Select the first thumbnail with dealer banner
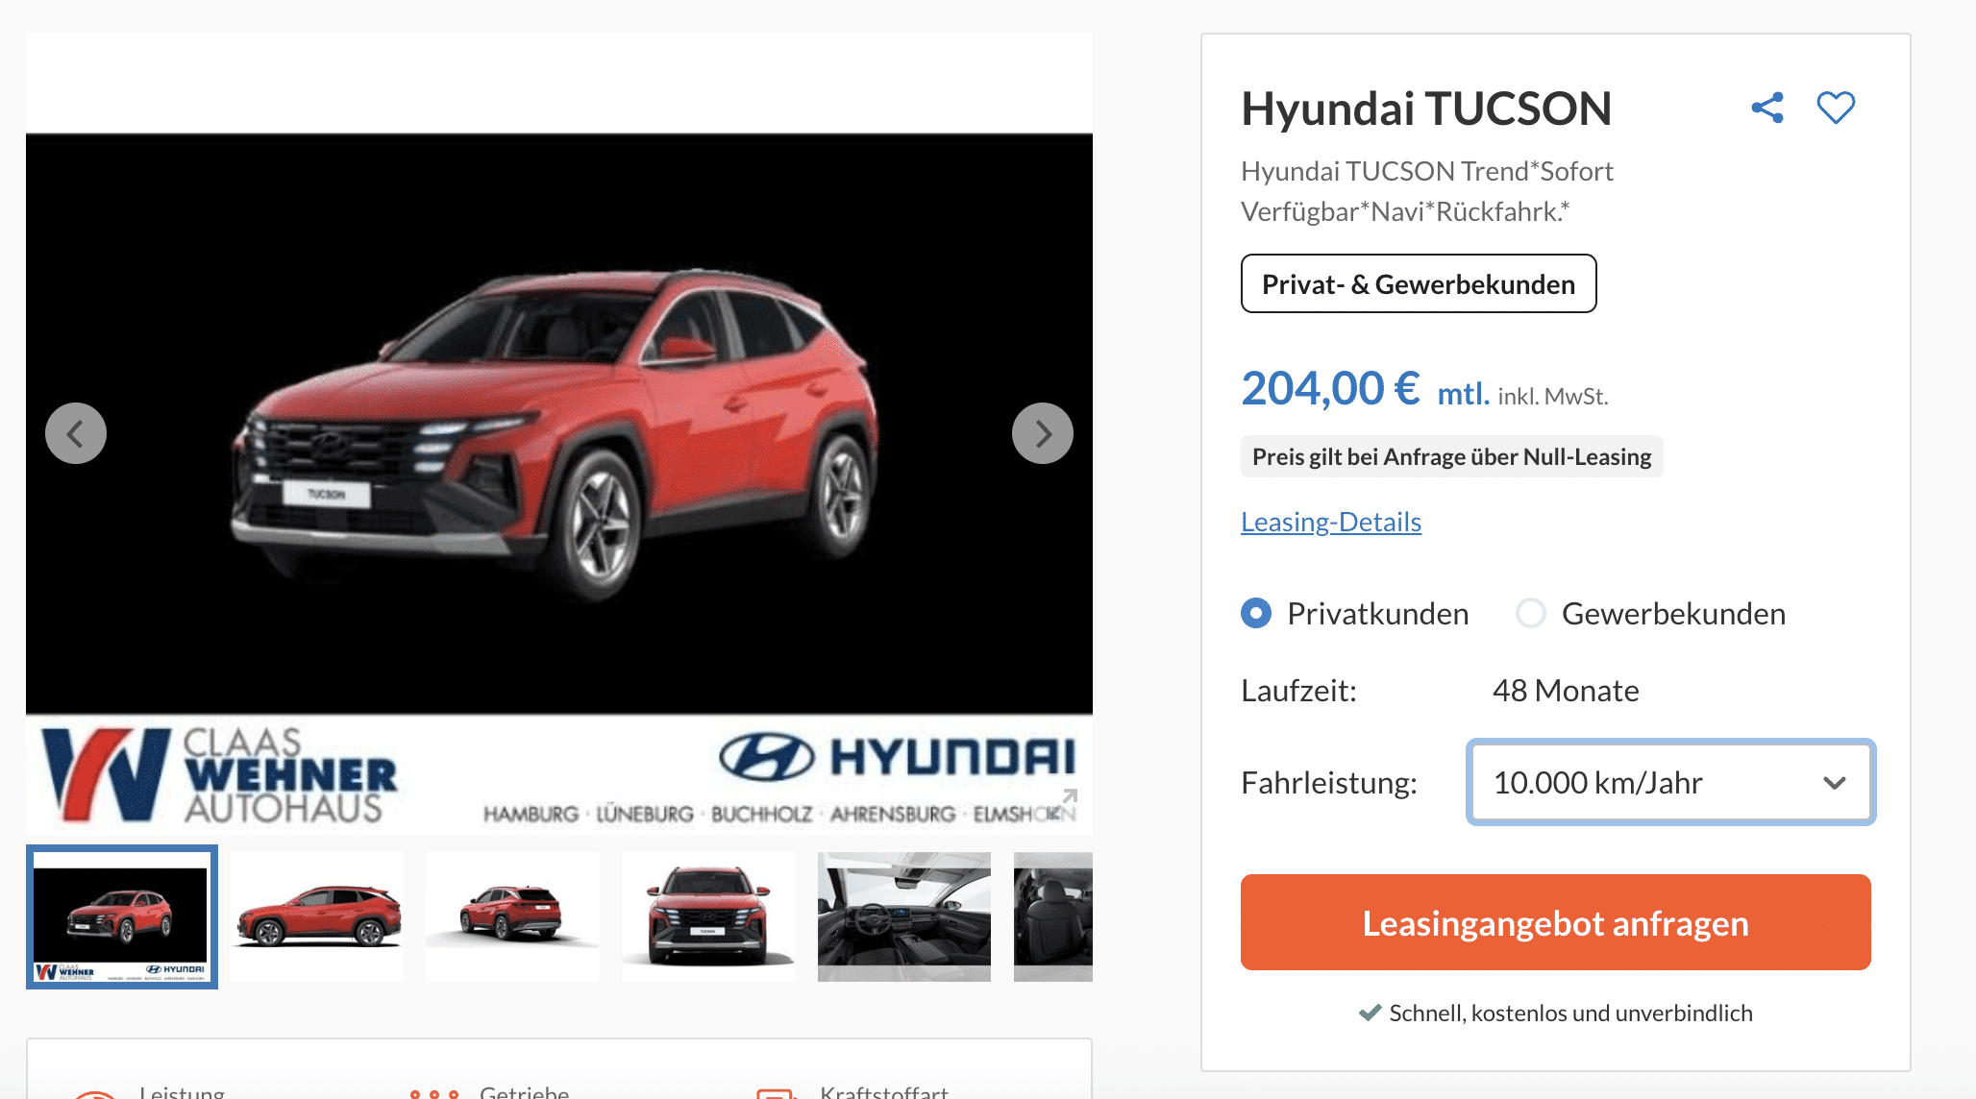 pyautogui.click(x=122, y=916)
